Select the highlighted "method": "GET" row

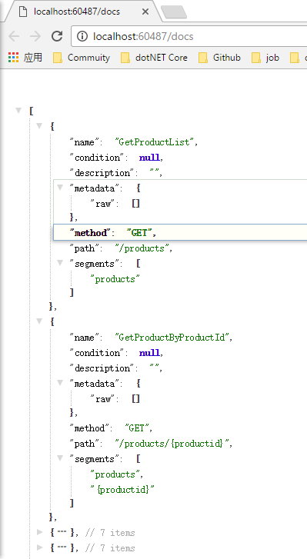[180, 233]
